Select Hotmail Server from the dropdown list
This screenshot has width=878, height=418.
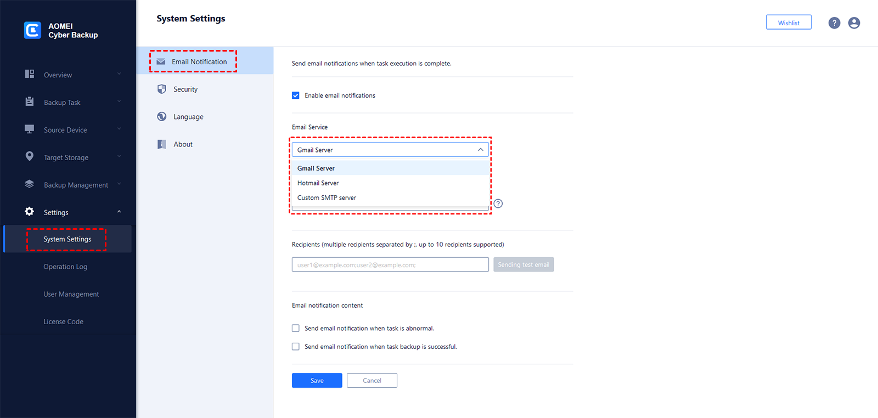(x=318, y=183)
